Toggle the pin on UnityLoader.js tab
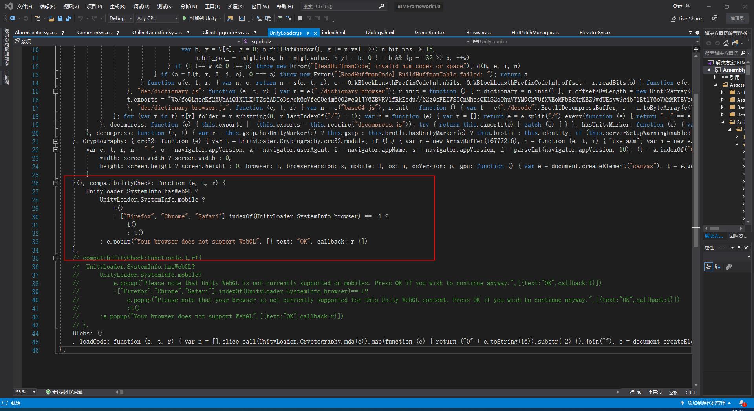The height and width of the screenshot is (411, 754). point(308,33)
